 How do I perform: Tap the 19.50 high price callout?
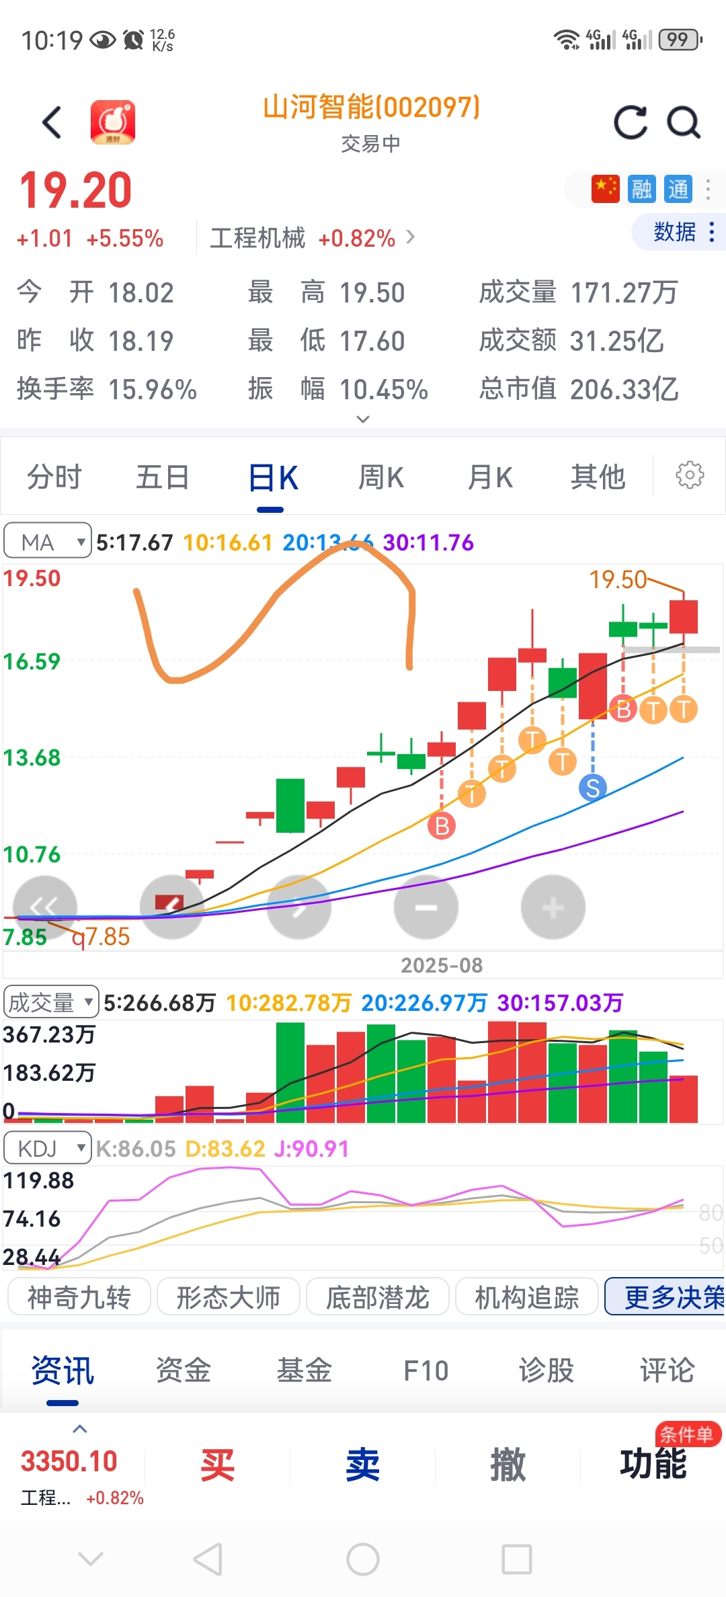[618, 579]
